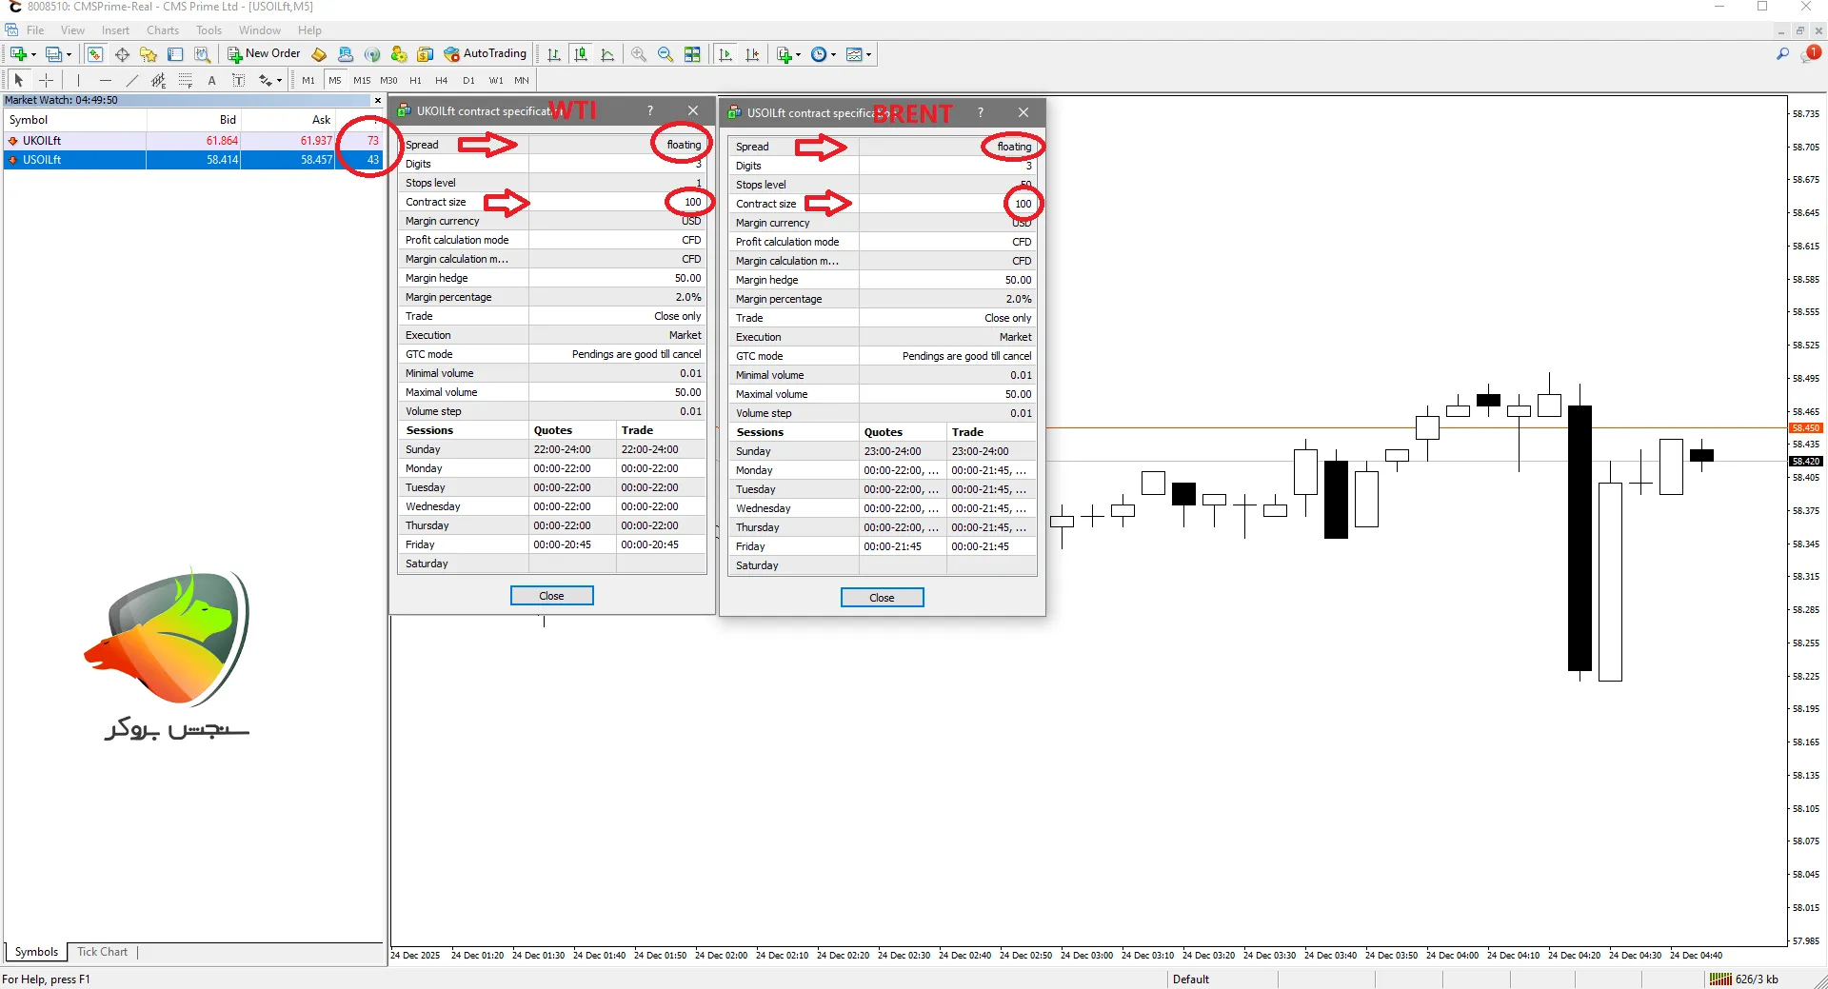
Task: Click the 58.450 orange price level marker
Action: pos(1805,428)
